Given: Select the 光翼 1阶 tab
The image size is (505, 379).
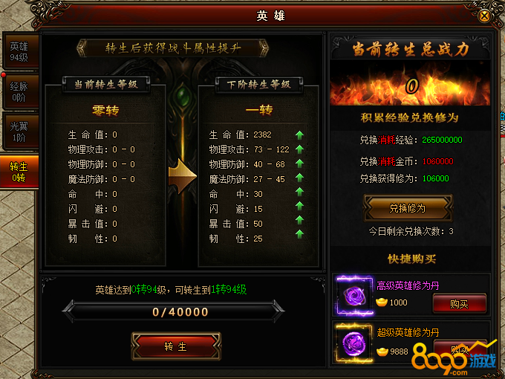Looking at the screenshot, I should coord(19,132).
